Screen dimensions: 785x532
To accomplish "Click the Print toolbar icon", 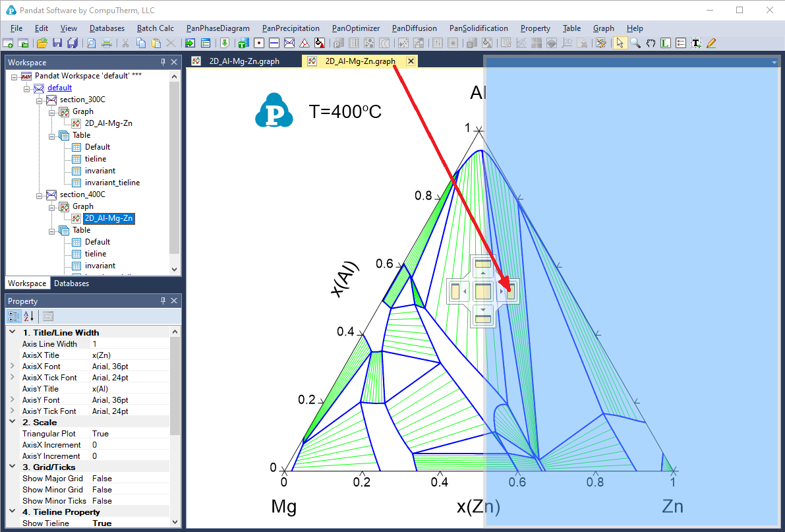I will point(106,43).
